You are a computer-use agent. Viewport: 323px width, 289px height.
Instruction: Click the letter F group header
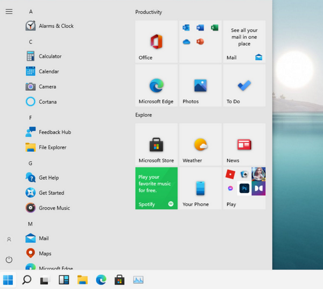(31, 118)
